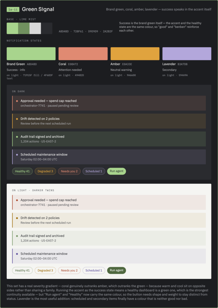Select the Coral E08A72 color swatch
The width and height of the screenshot is (218, 308).
tap(83, 54)
